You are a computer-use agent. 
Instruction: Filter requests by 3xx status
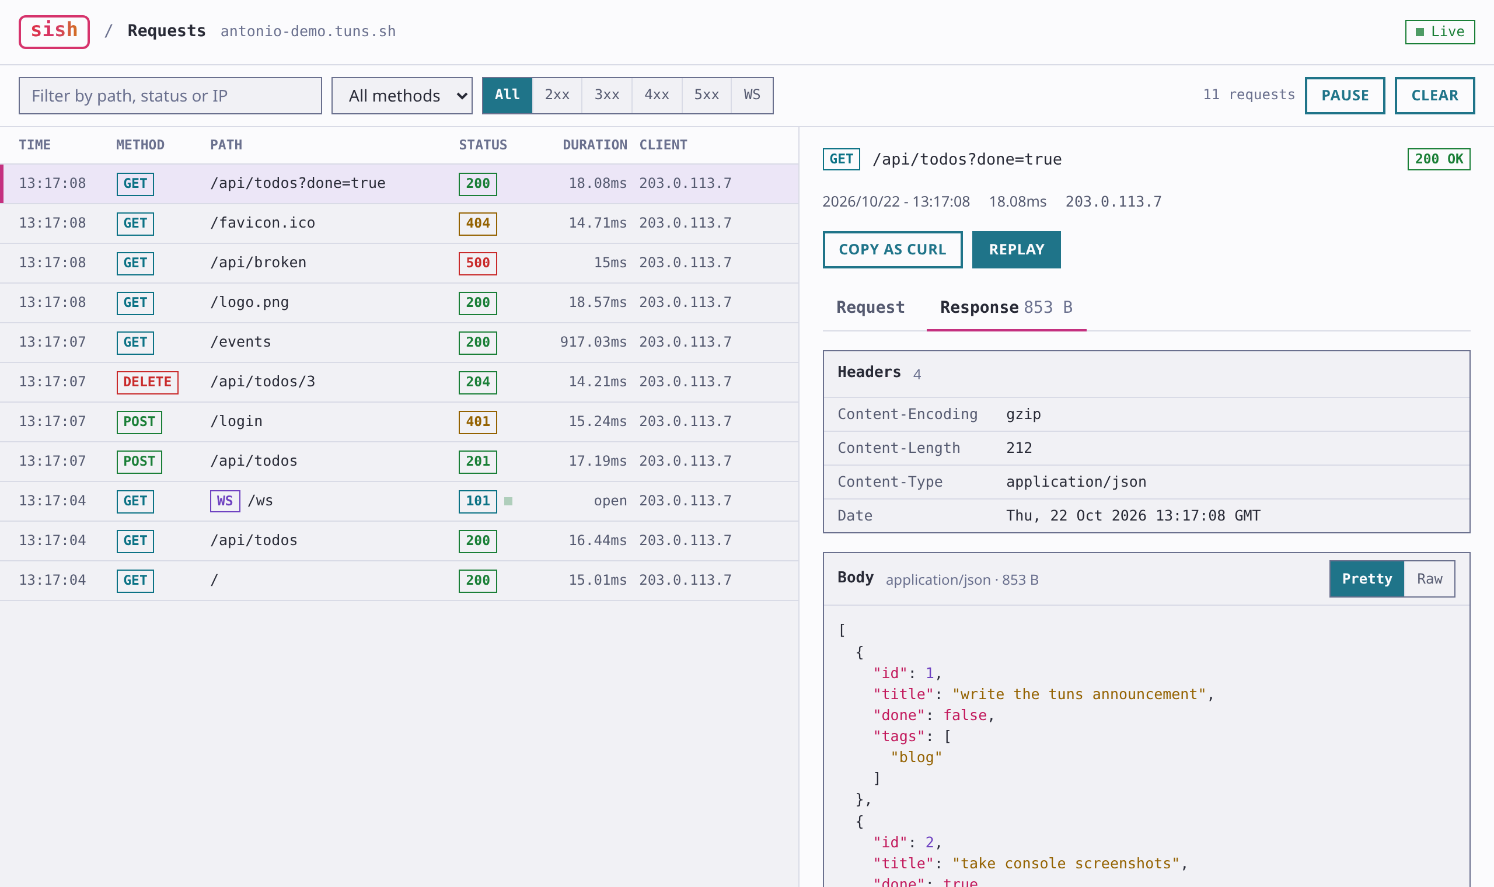pyautogui.click(x=606, y=95)
